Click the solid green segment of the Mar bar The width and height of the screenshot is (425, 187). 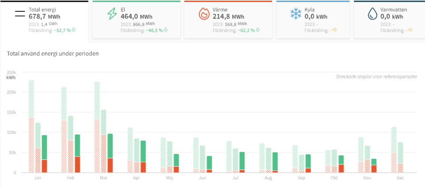110,146
